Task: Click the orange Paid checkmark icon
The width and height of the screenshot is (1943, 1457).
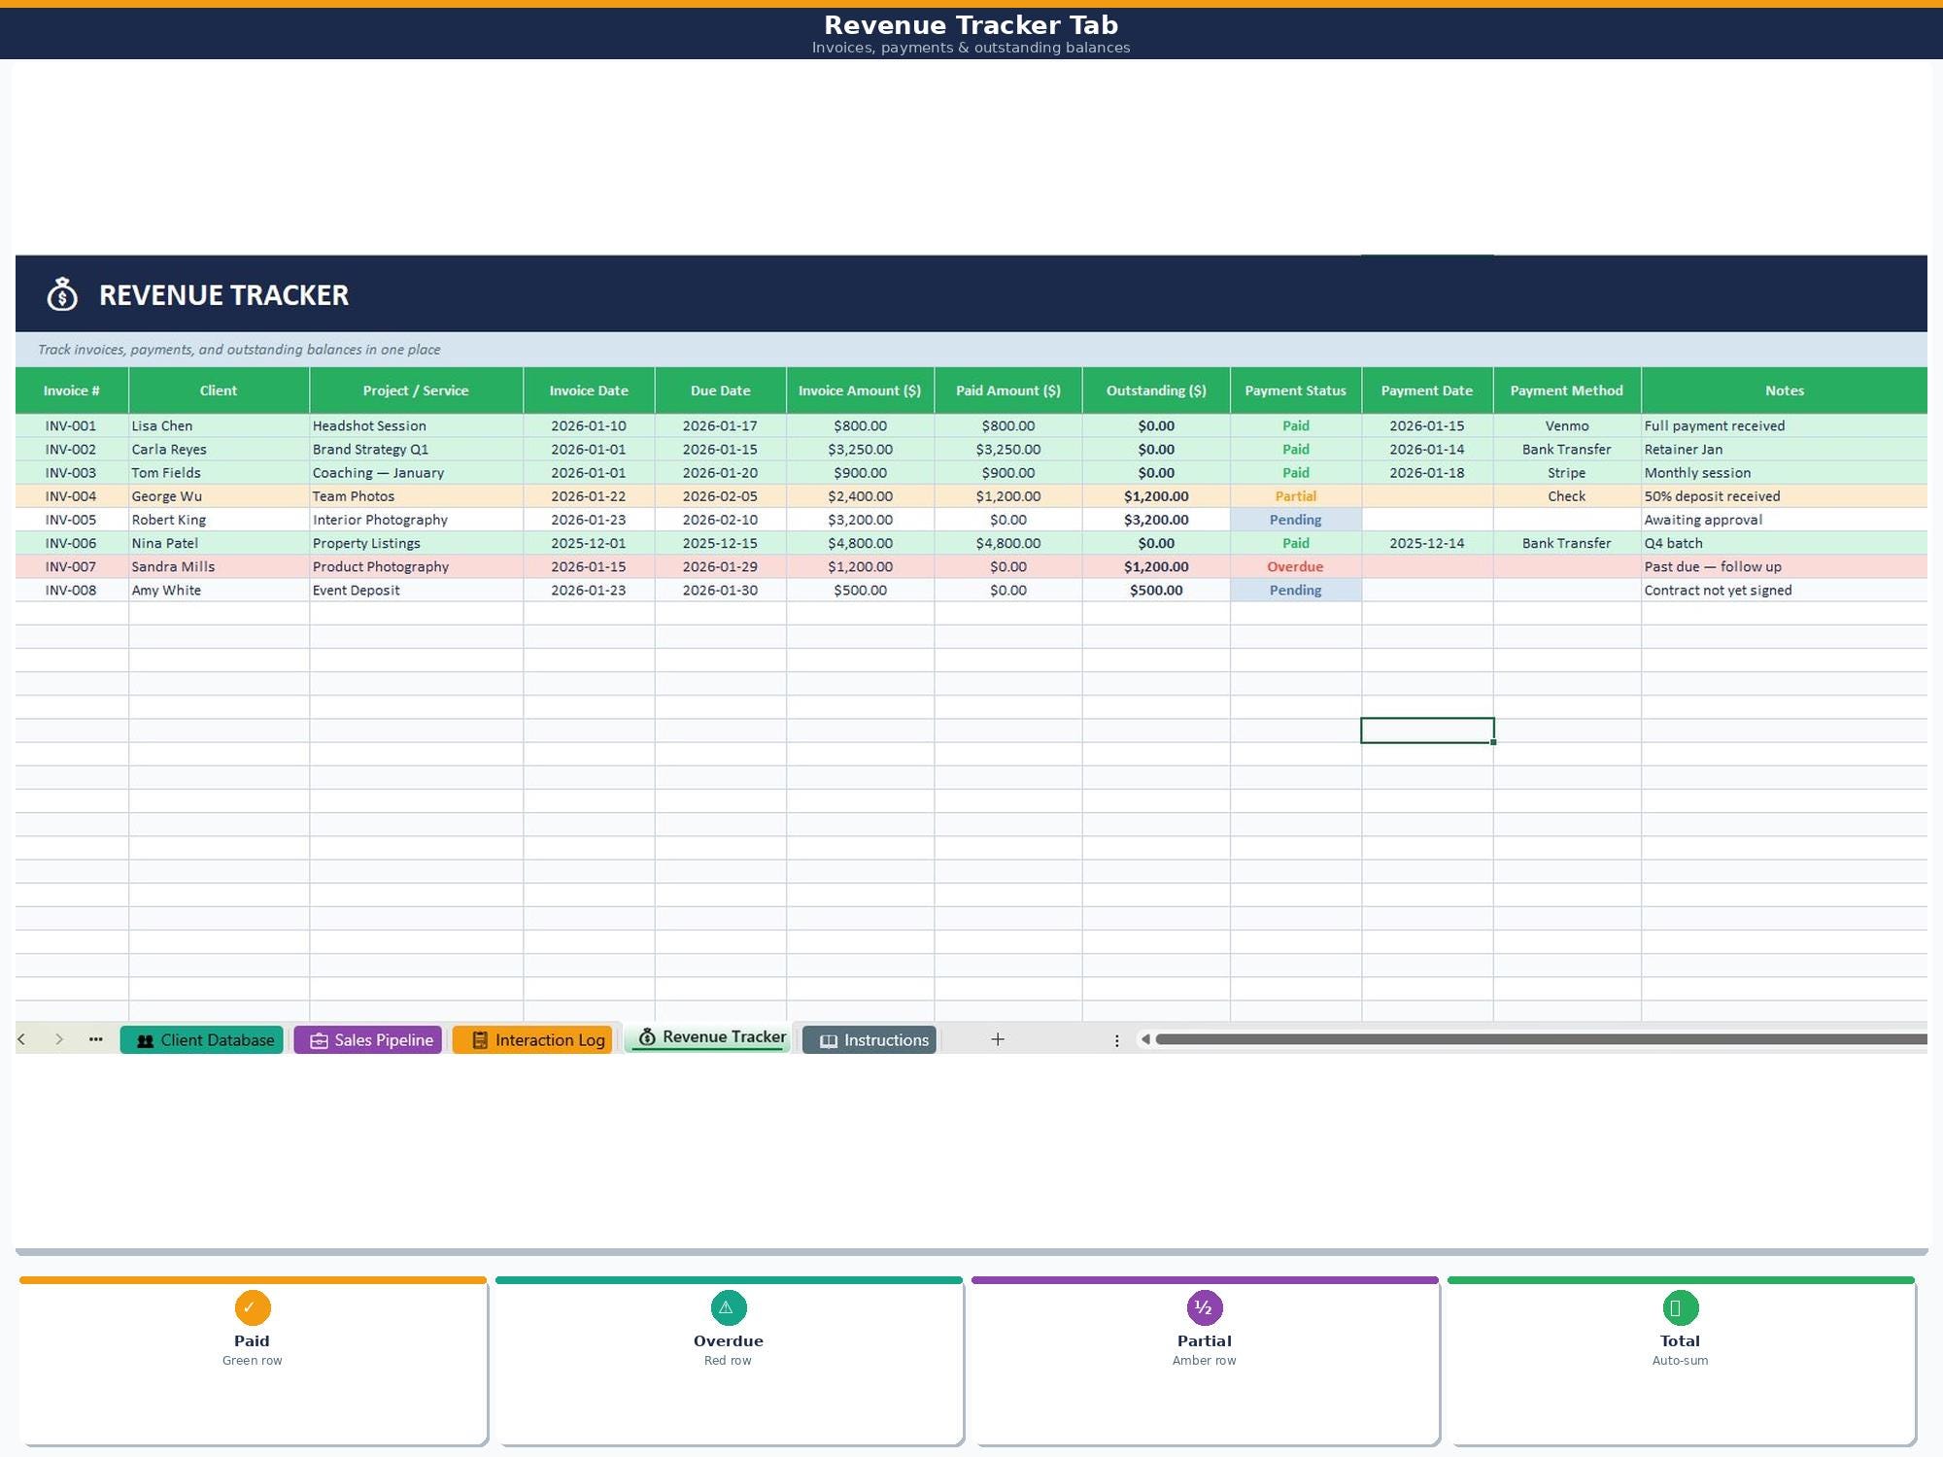Action: [253, 1307]
